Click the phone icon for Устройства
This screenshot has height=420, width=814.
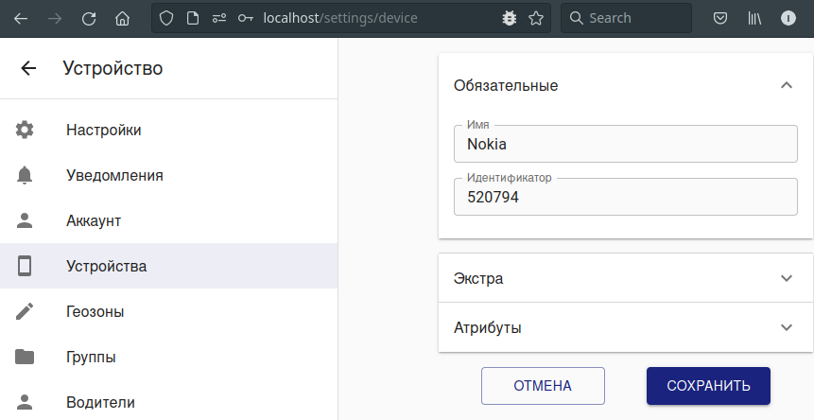point(25,266)
